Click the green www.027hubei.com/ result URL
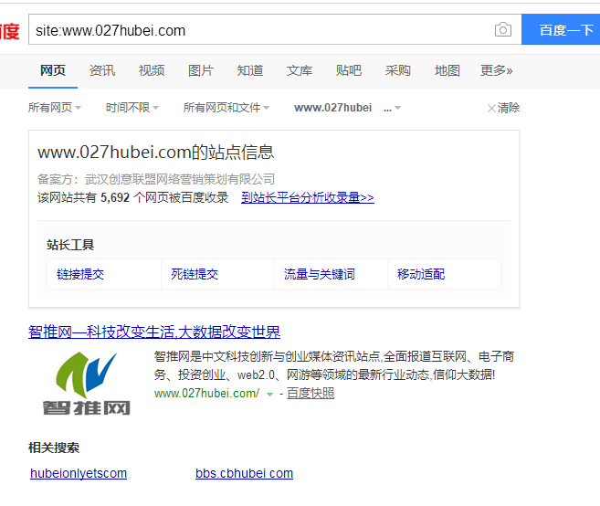Viewport: 600px width, 506px height. (206, 393)
